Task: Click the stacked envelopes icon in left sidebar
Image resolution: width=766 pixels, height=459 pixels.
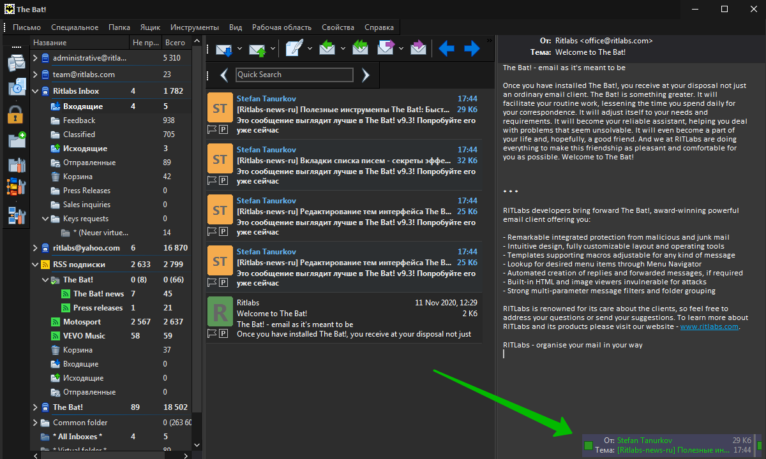Action: click(x=17, y=63)
